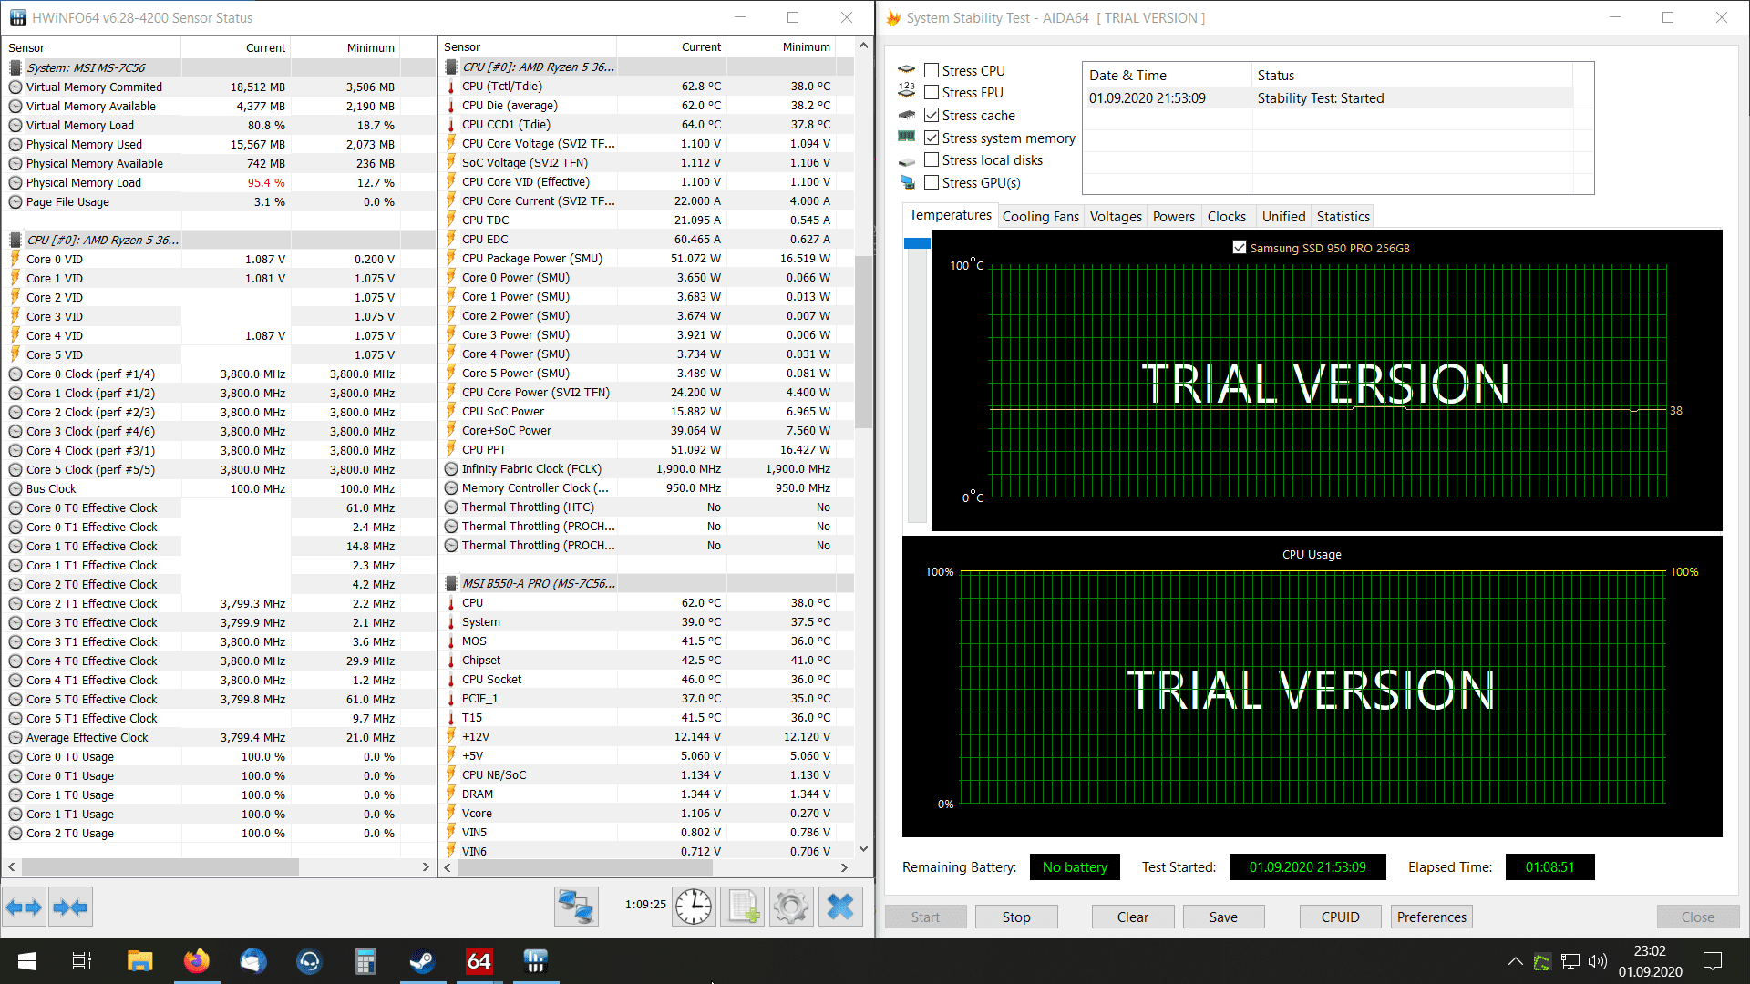Screen dimensions: 1750x984
Task: Open Task View in taskbar
Action: (x=82, y=961)
